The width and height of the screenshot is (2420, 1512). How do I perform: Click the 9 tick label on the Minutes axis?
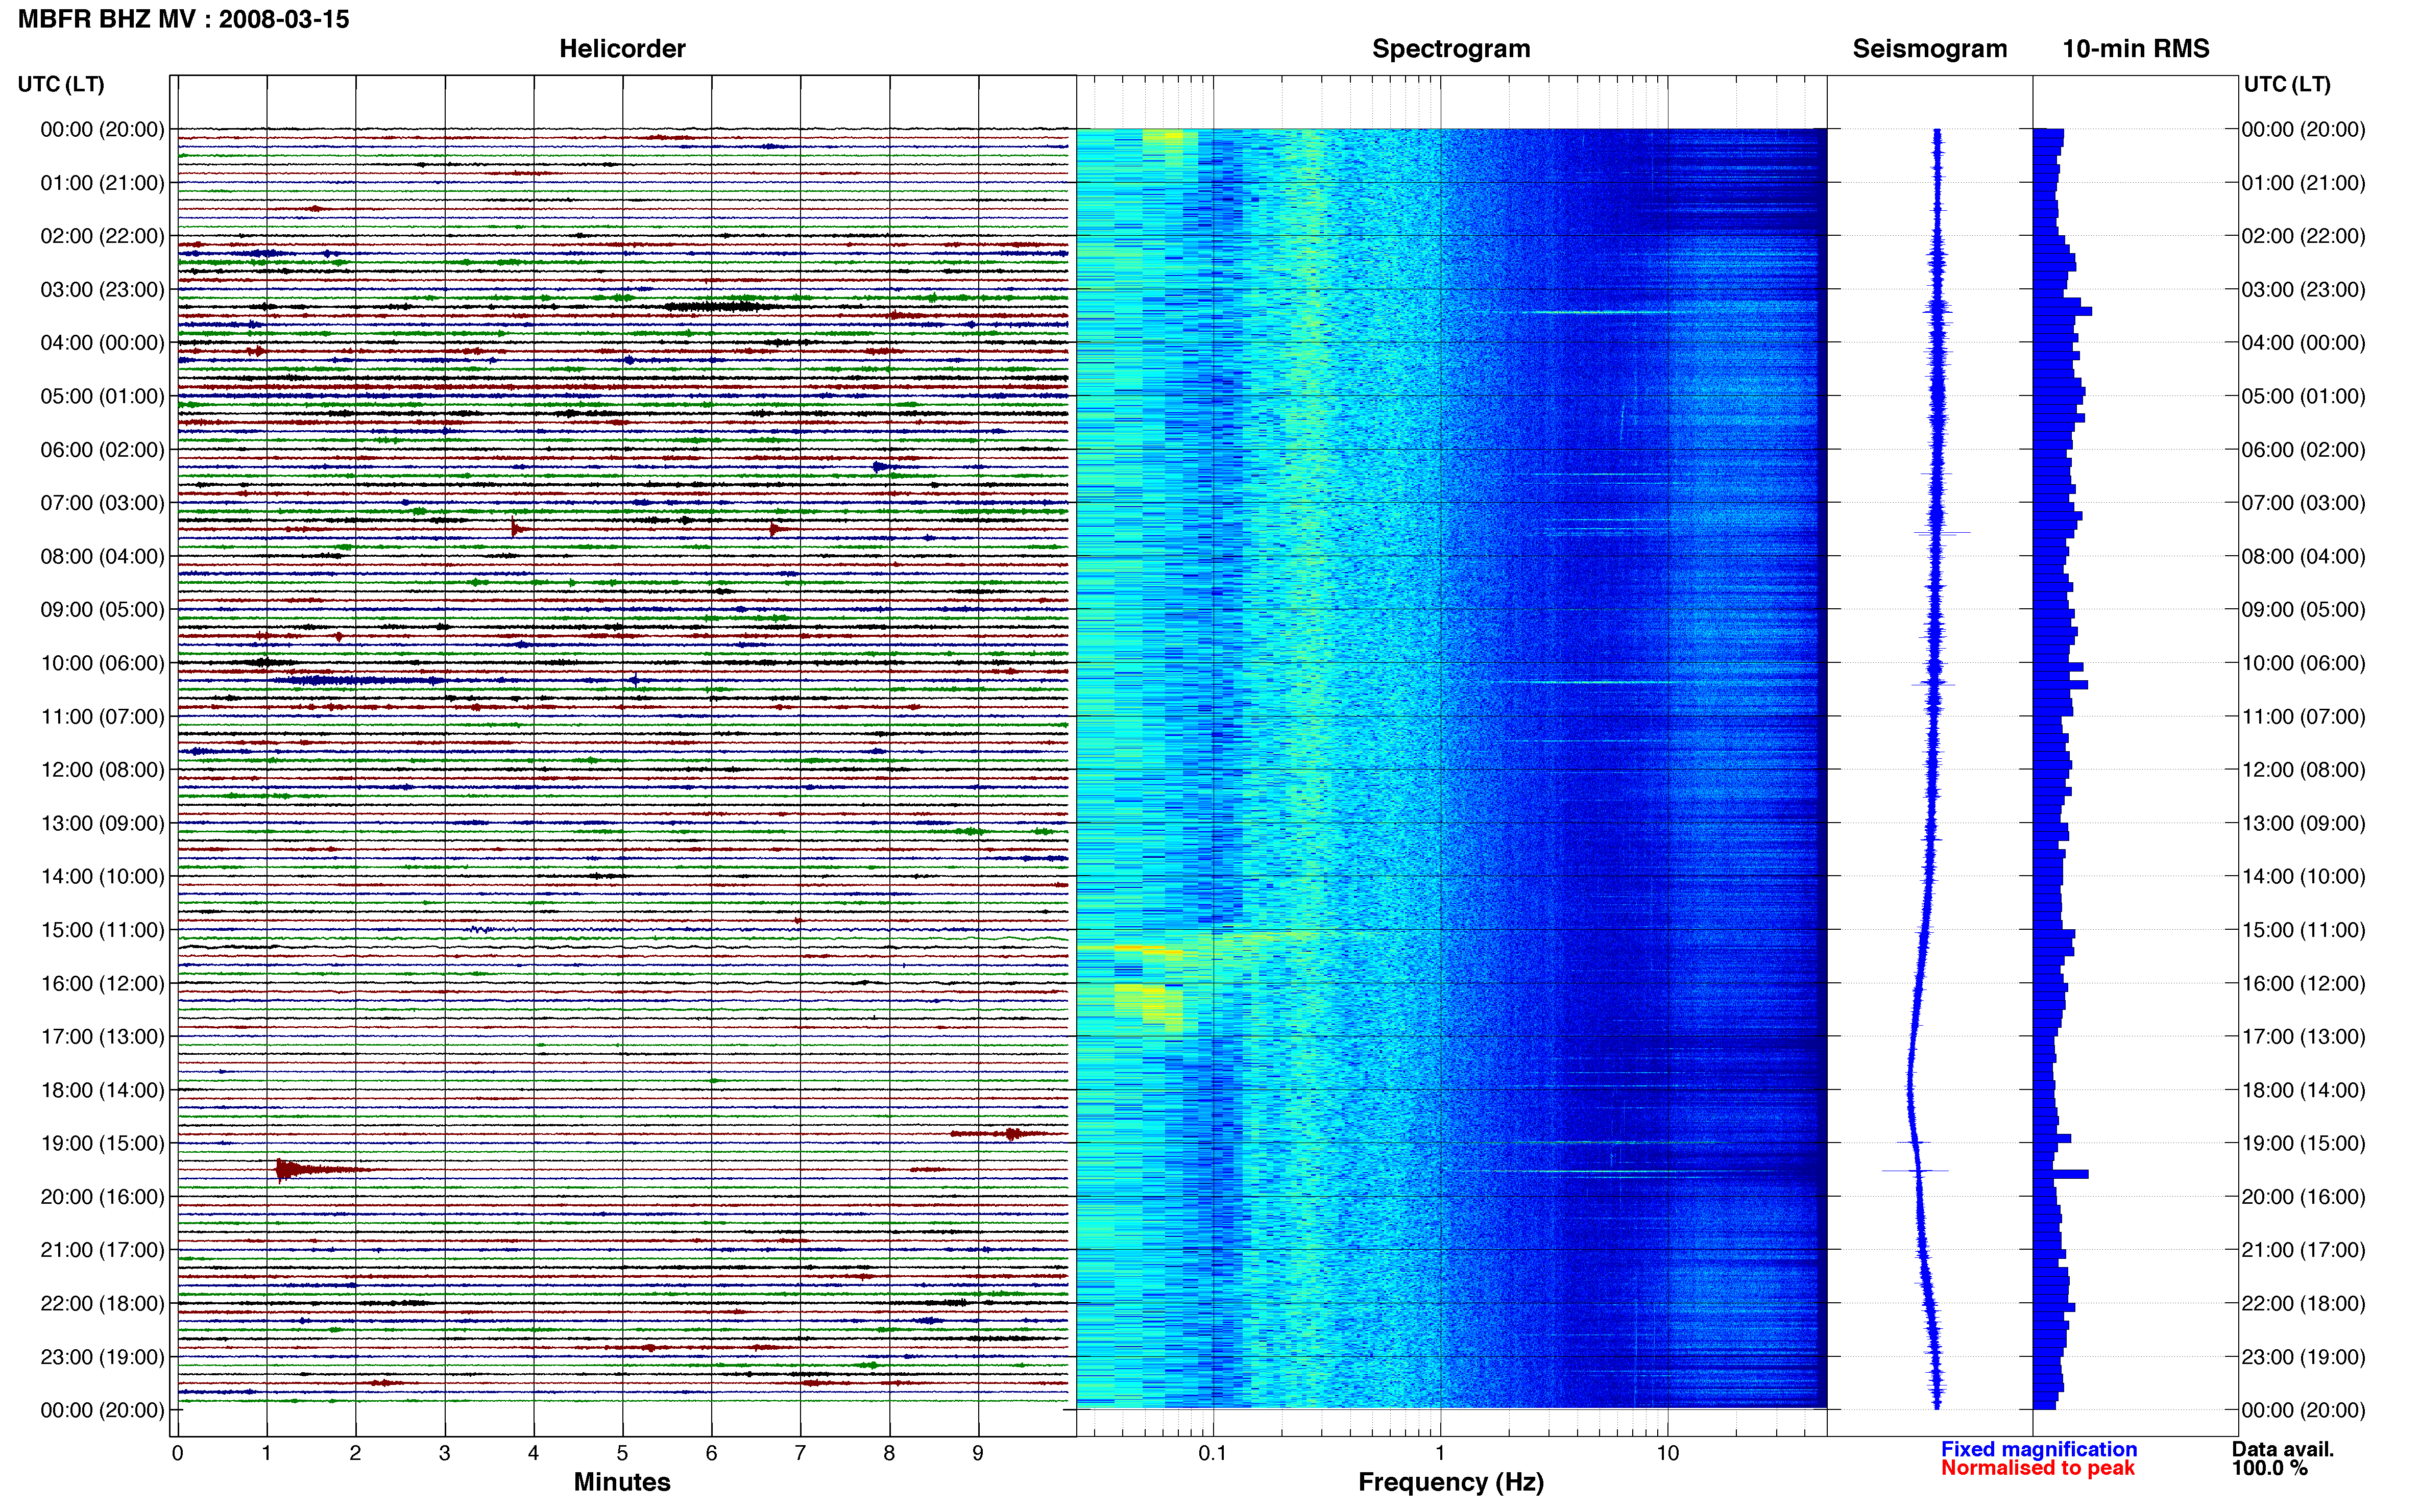(x=978, y=1453)
